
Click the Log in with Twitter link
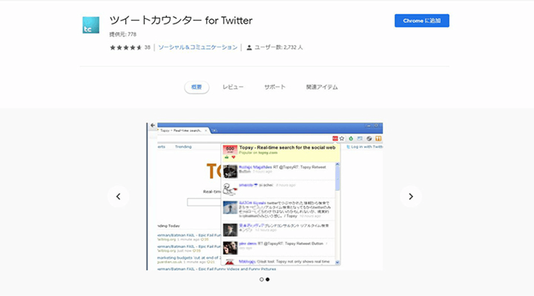coord(365,147)
